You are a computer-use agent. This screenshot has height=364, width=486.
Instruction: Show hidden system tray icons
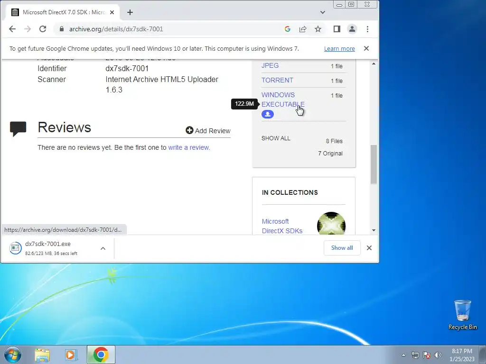point(403,355)
